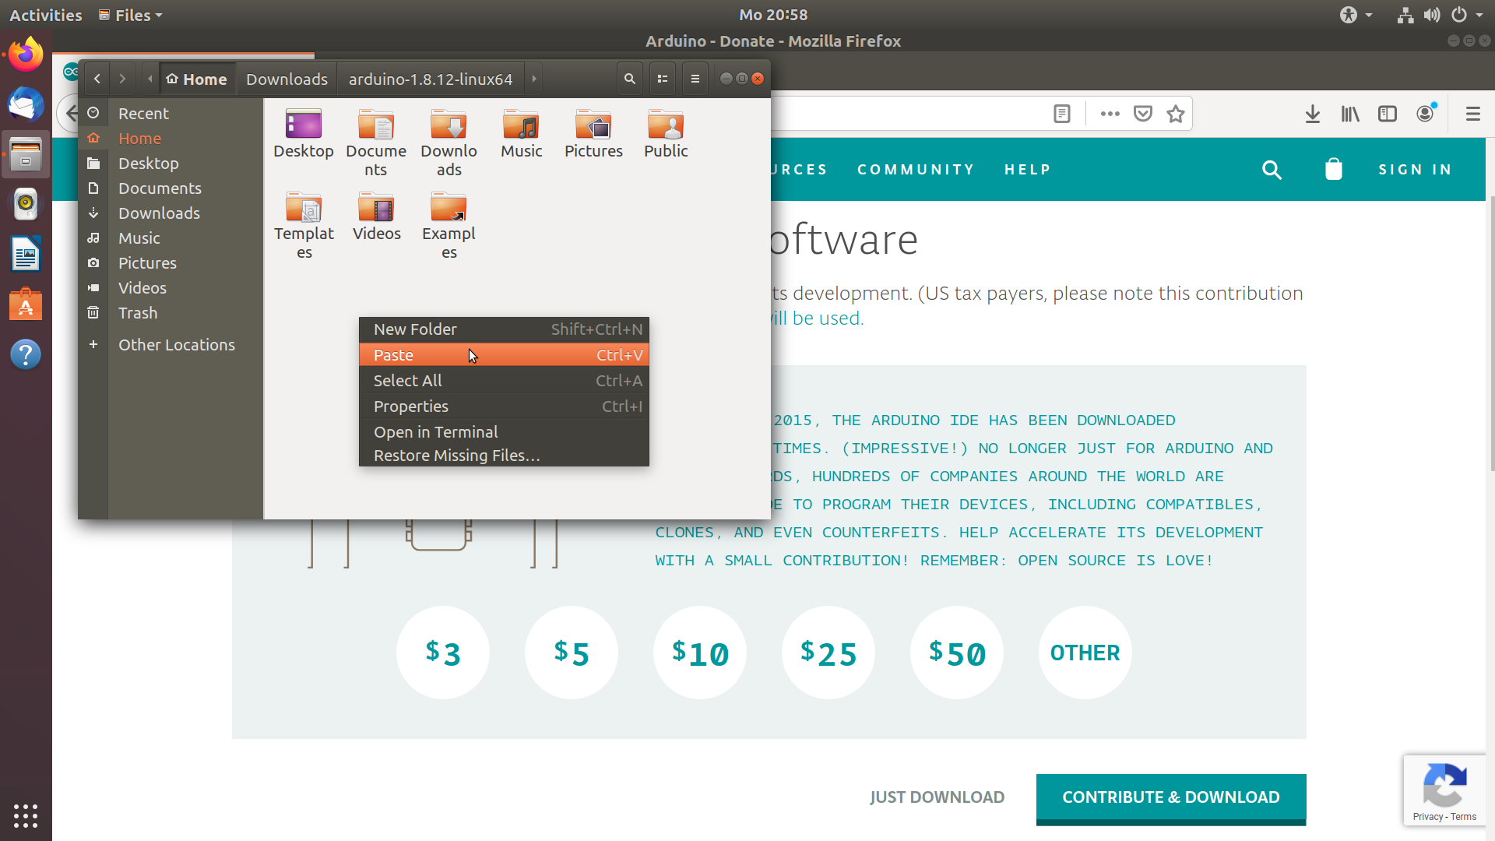Select OTHER donation amount

point(1085,653)
